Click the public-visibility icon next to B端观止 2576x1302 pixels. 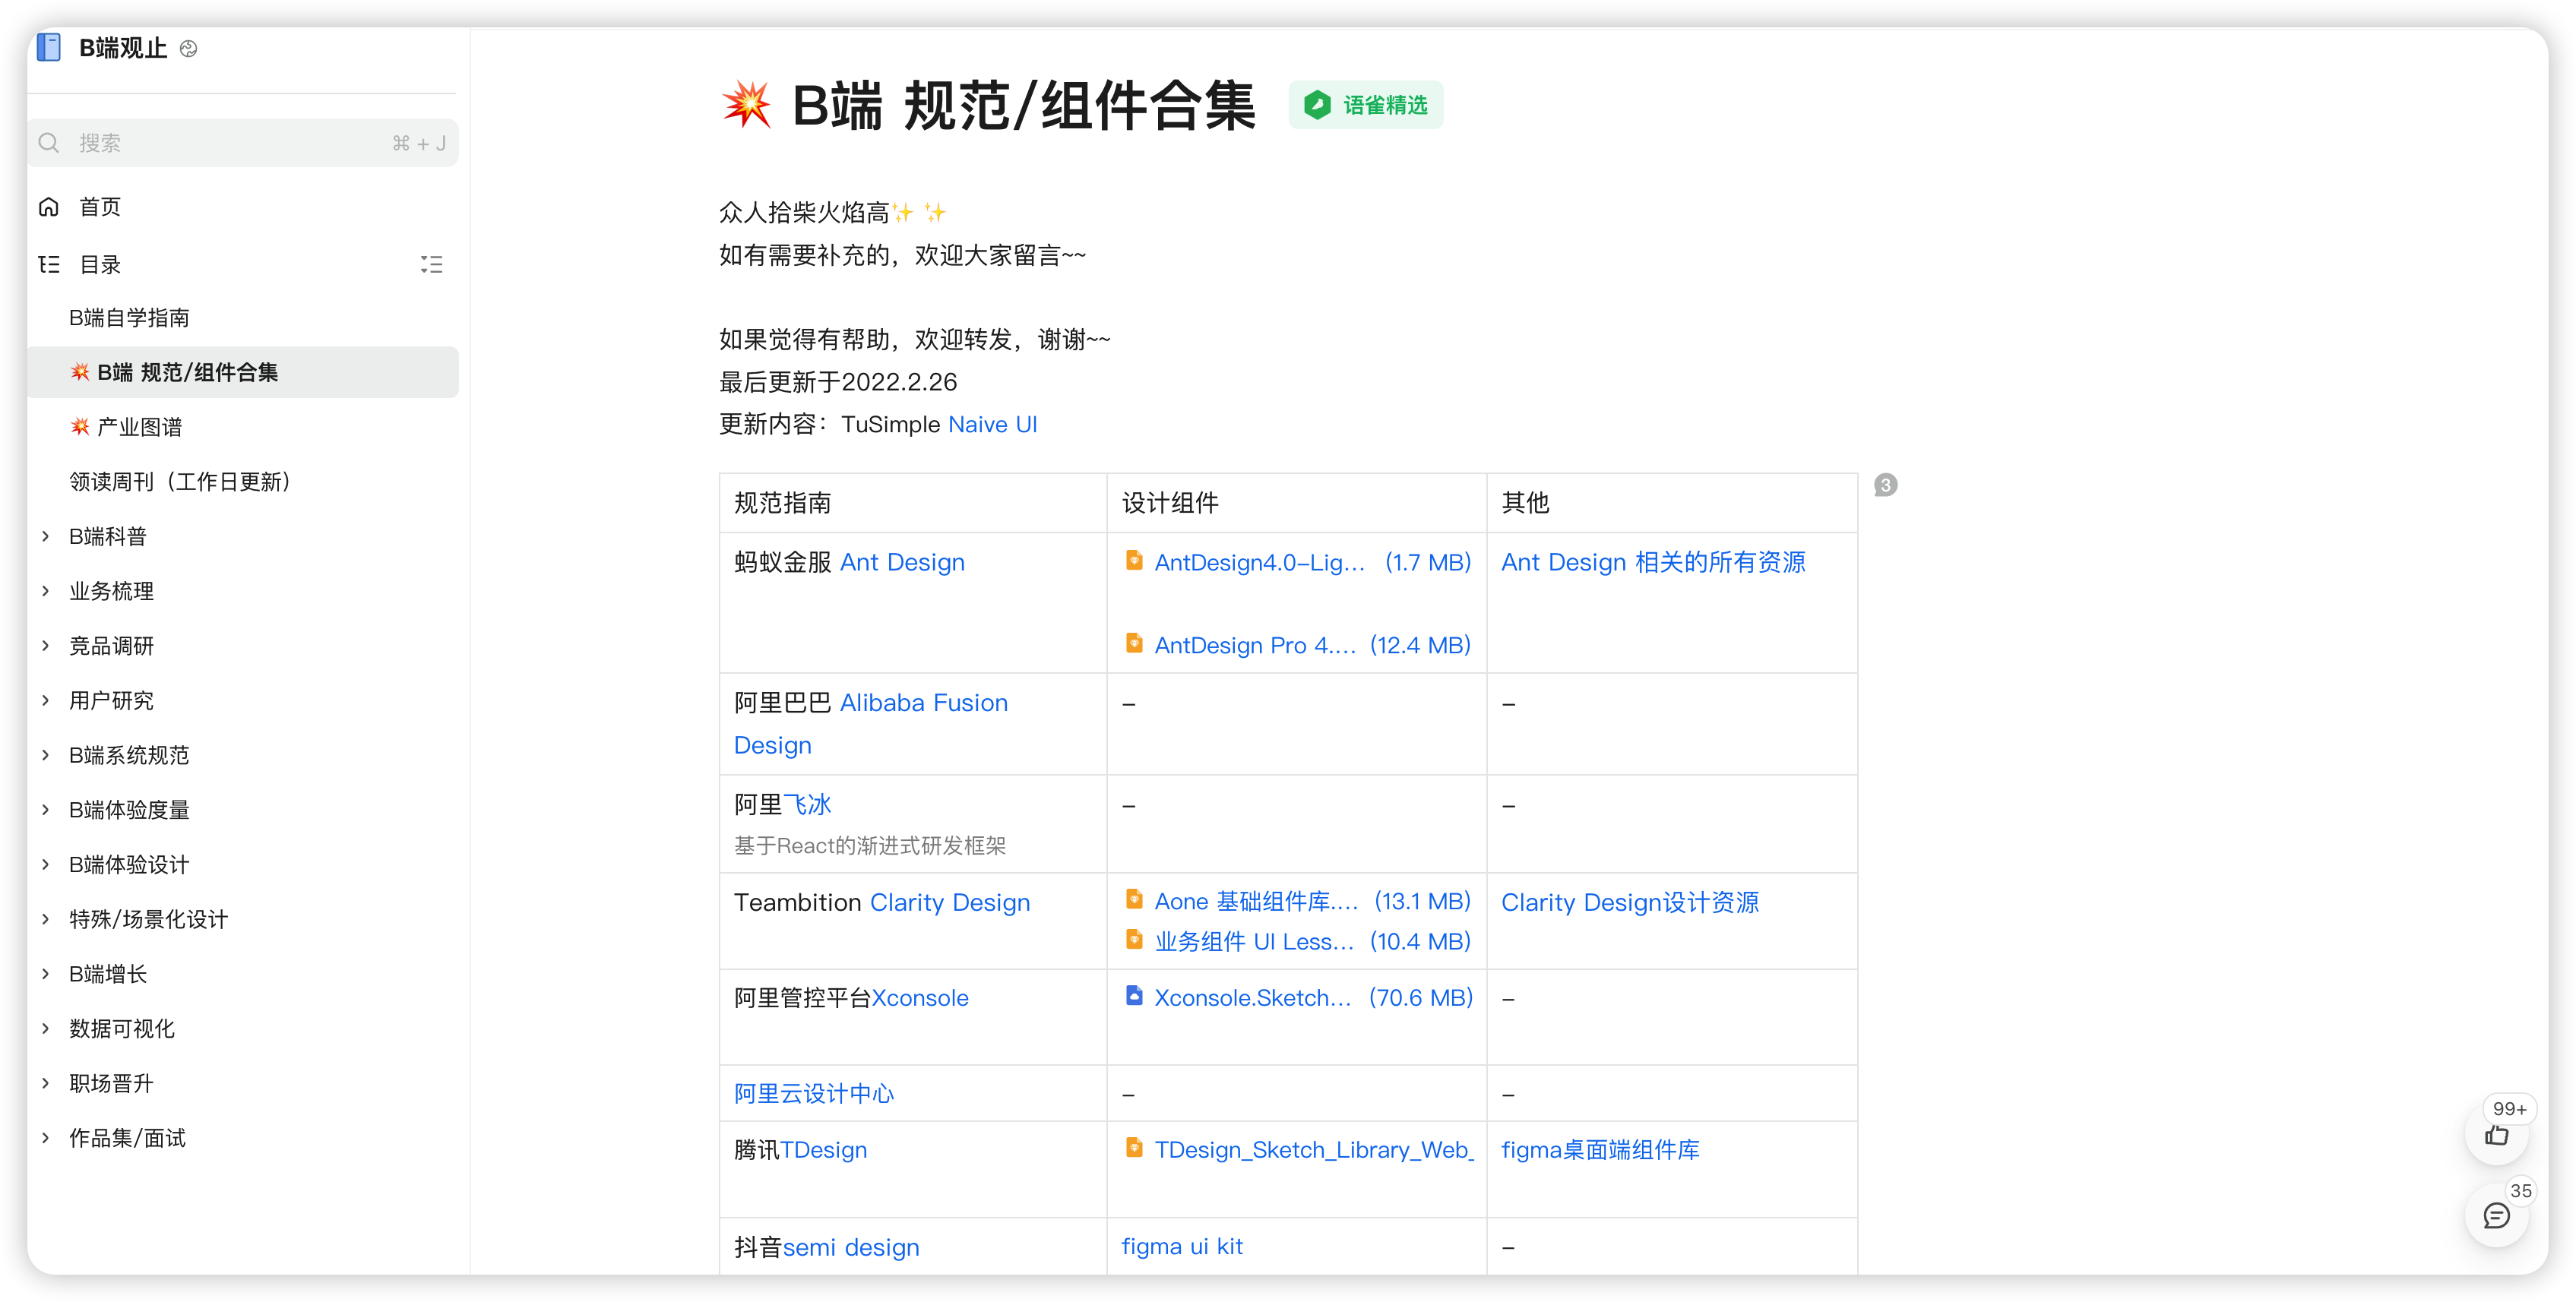188,48
